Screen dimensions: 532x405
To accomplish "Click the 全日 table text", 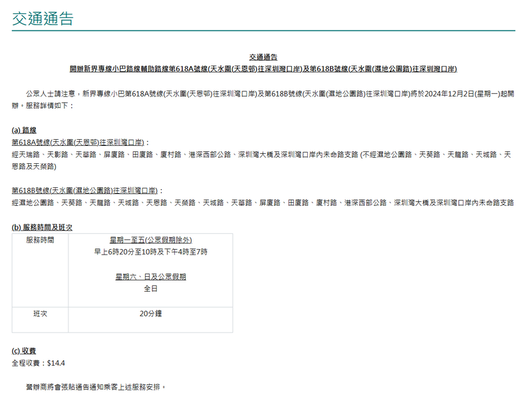I will pos(151,289).
